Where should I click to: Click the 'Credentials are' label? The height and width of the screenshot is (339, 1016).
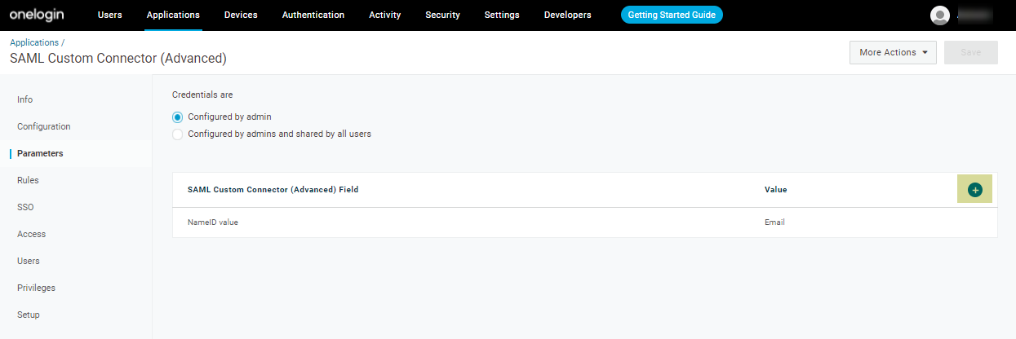(202, 95)
